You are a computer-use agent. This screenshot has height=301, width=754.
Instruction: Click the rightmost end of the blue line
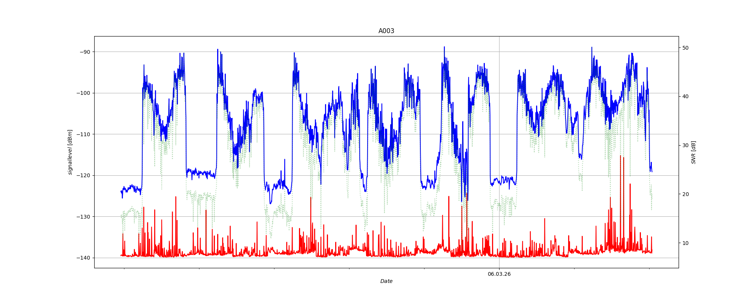[x=651, y=171]
